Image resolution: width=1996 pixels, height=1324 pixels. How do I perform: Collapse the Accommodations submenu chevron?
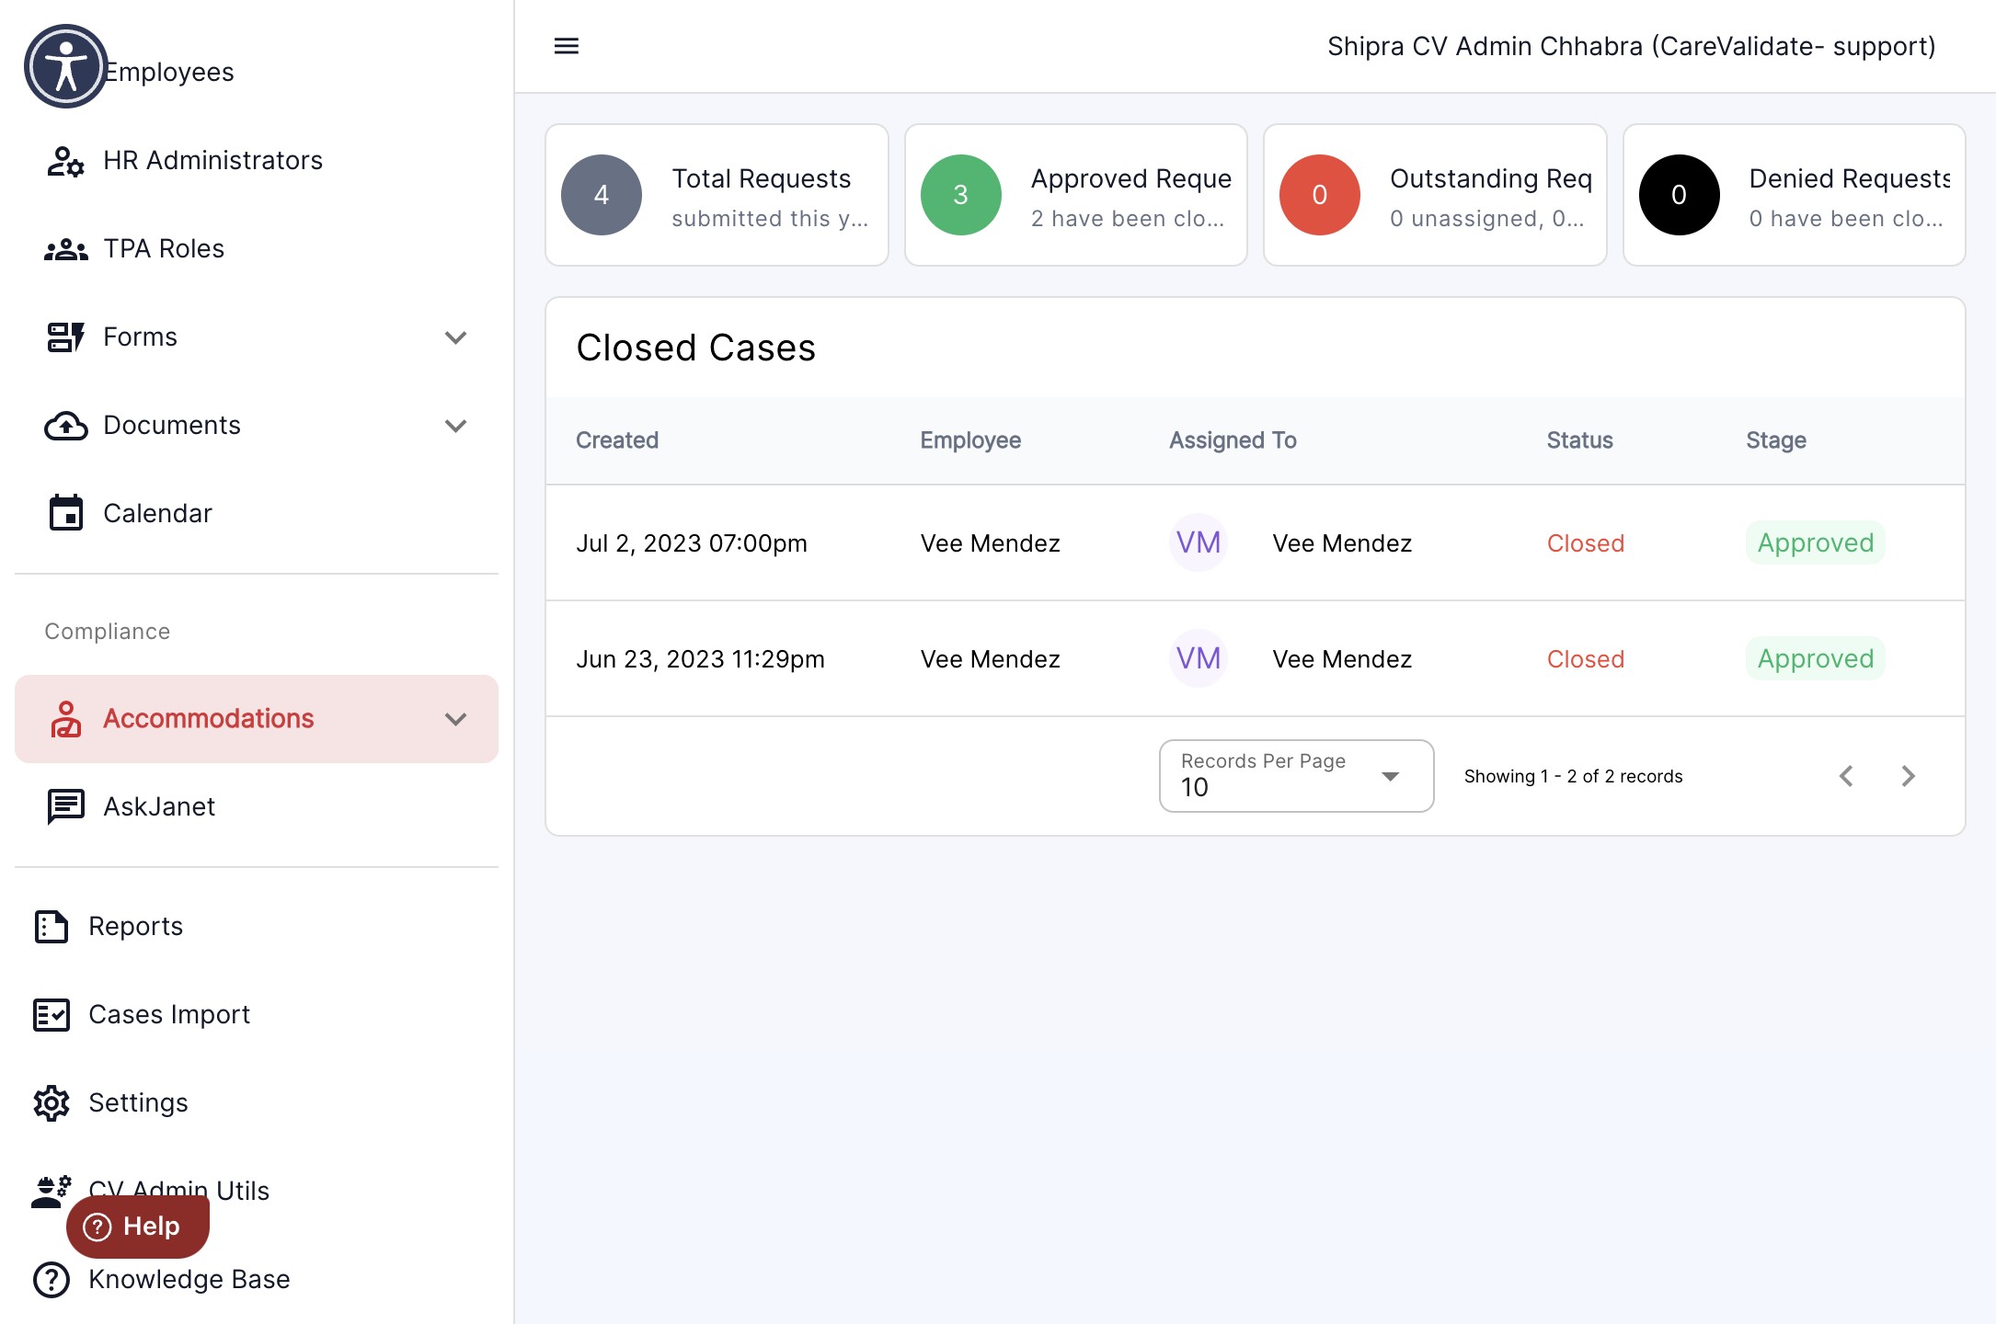pos(455,719)
